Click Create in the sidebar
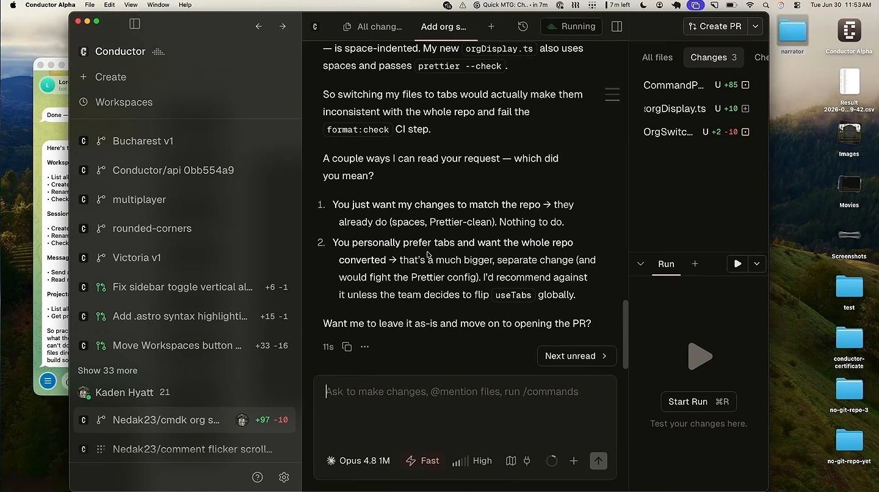This screenshot has width=879, height=492. click(110, 77)
